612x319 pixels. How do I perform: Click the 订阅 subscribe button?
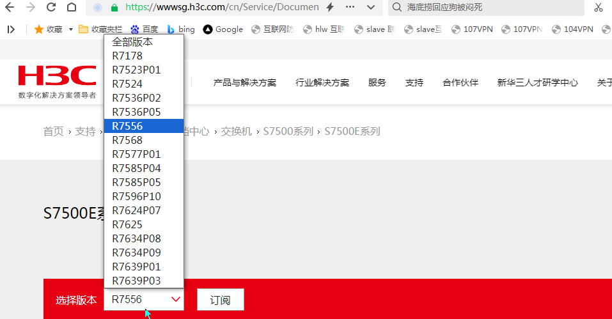[x=221, y=299]
